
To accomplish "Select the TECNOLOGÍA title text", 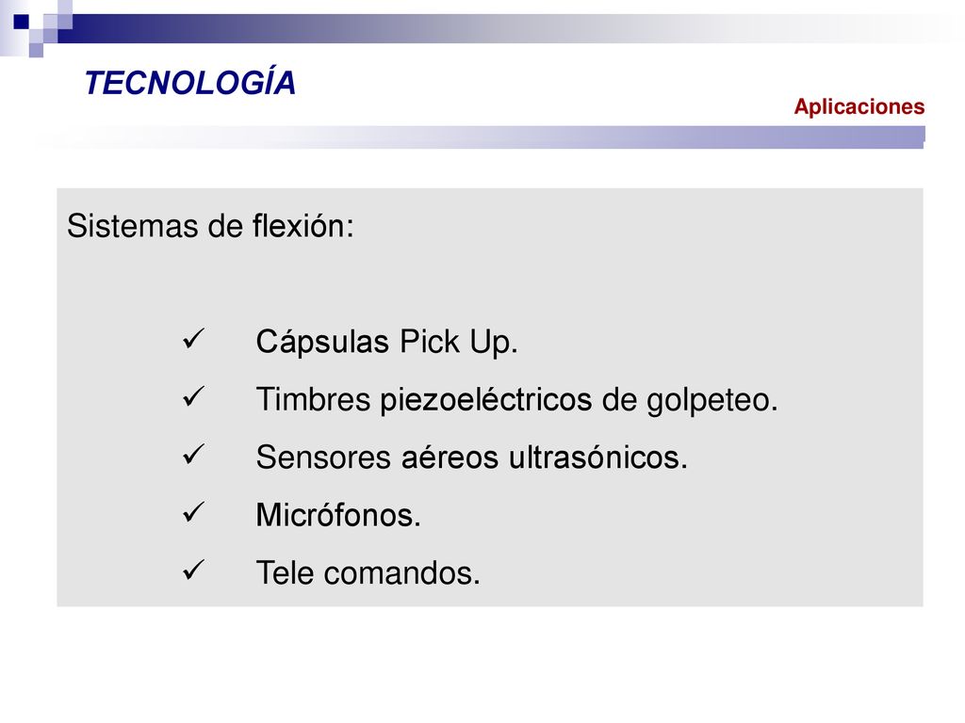I will (190, 83).
